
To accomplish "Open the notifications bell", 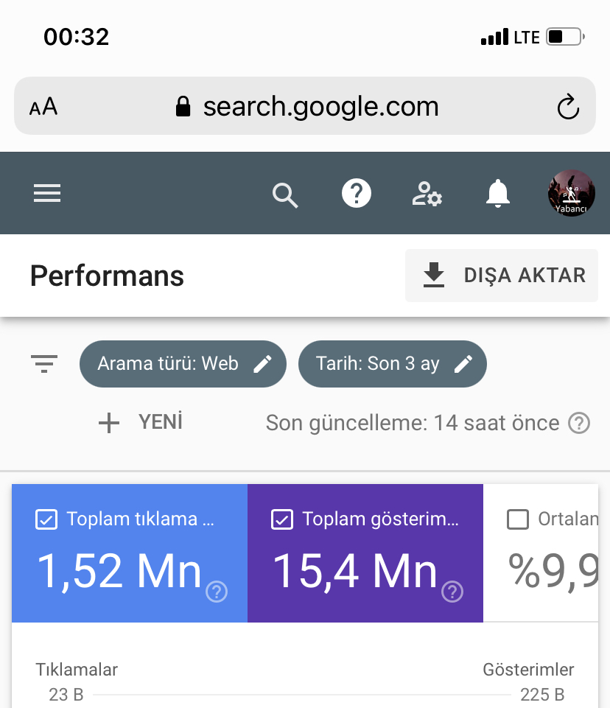I will (x=497, y=194).
